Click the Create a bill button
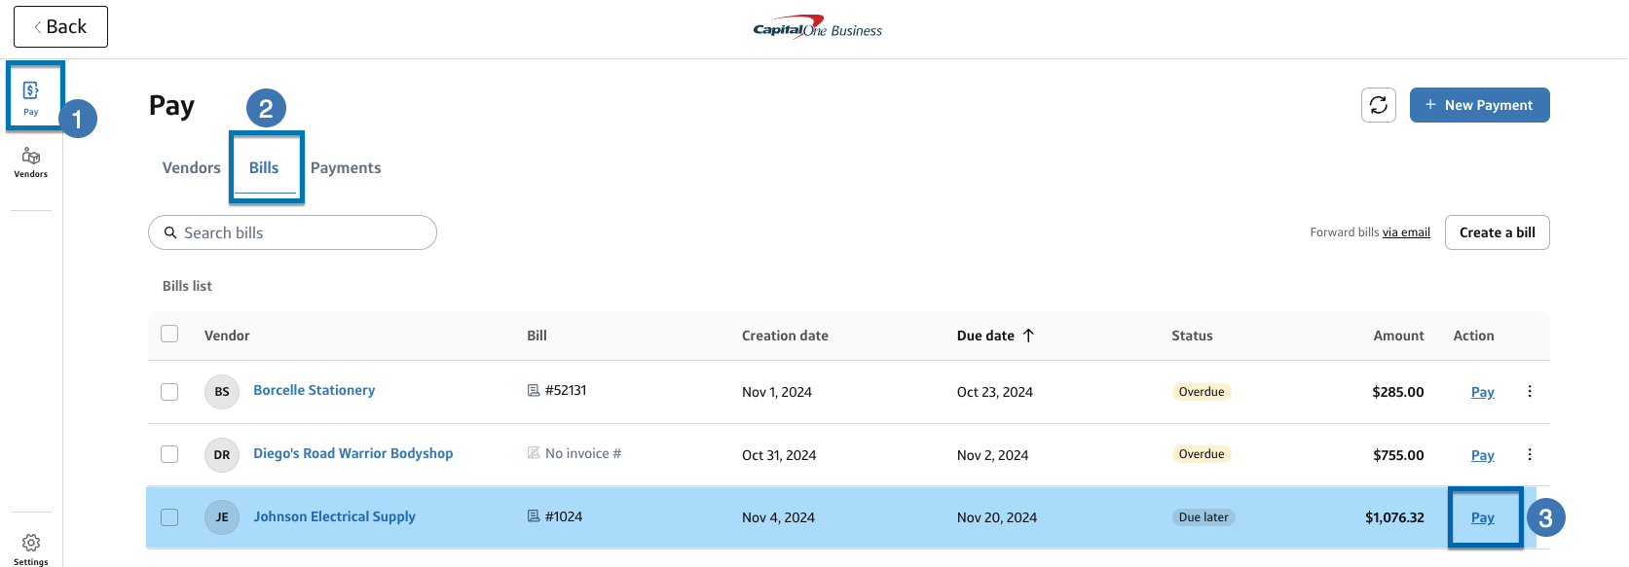 click(x=1497, y=232)
